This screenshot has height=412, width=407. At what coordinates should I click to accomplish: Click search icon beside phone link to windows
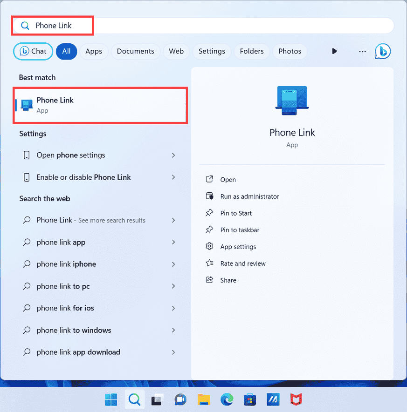click(27, 330)
